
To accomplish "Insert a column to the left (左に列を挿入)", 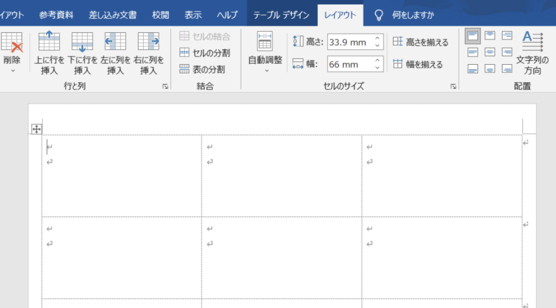I will [x=115, y=53].
